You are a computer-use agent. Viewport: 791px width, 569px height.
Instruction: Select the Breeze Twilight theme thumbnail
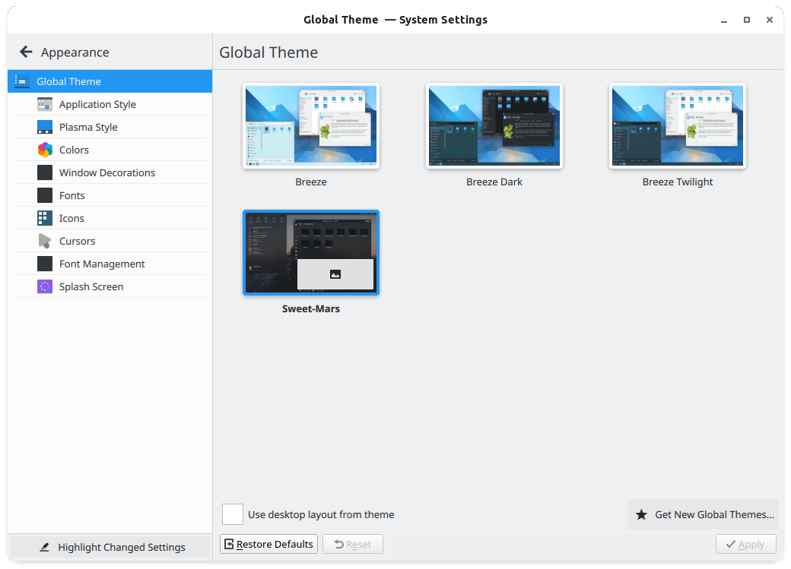coord(678,126)
